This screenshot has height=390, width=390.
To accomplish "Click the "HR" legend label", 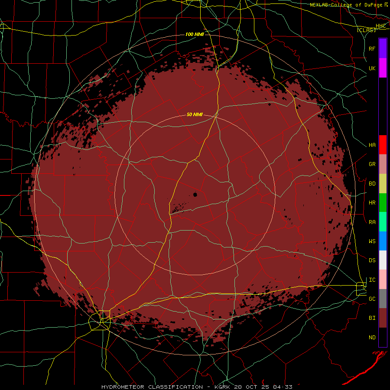I will click(x=372, y=203).
